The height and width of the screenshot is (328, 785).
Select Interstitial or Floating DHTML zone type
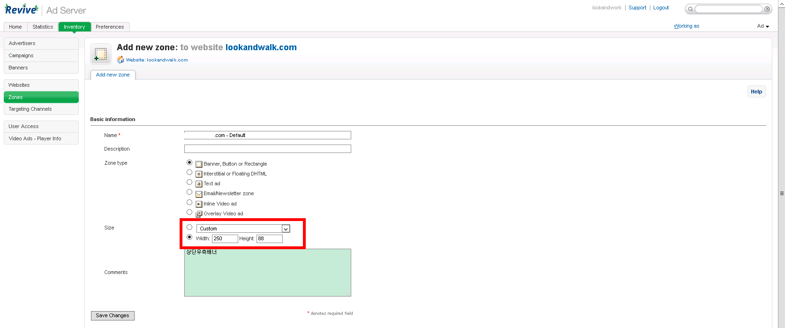tap(189, 172)
